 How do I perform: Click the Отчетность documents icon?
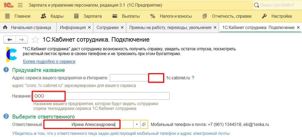point(204,16)
